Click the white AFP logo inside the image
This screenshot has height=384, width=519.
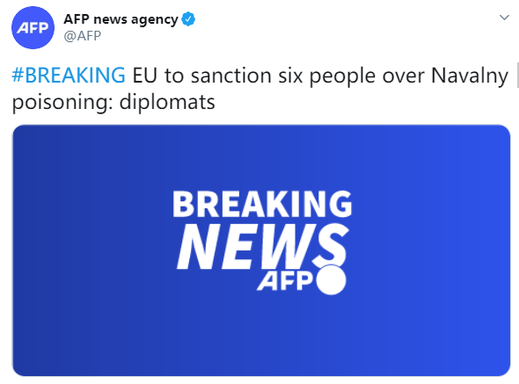pyautogui.click(x=285, y=281)
